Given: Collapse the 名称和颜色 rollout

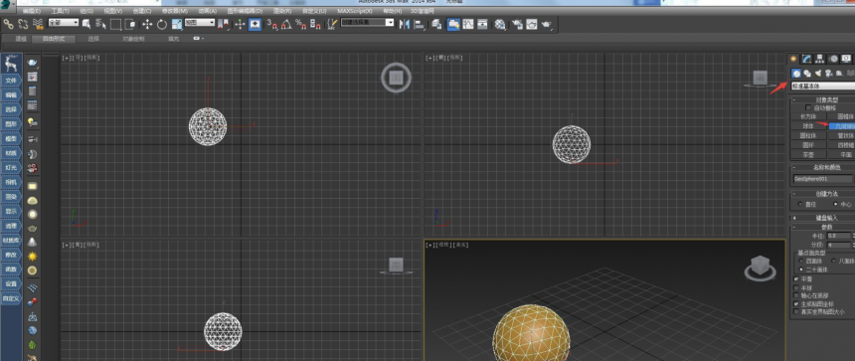Looking at the screenshot, I should click(x=823, y=167).
